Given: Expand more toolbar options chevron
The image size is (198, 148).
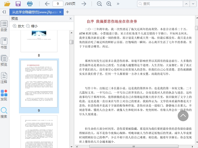Looking at the screenshot, I should [x=118, y=4].
